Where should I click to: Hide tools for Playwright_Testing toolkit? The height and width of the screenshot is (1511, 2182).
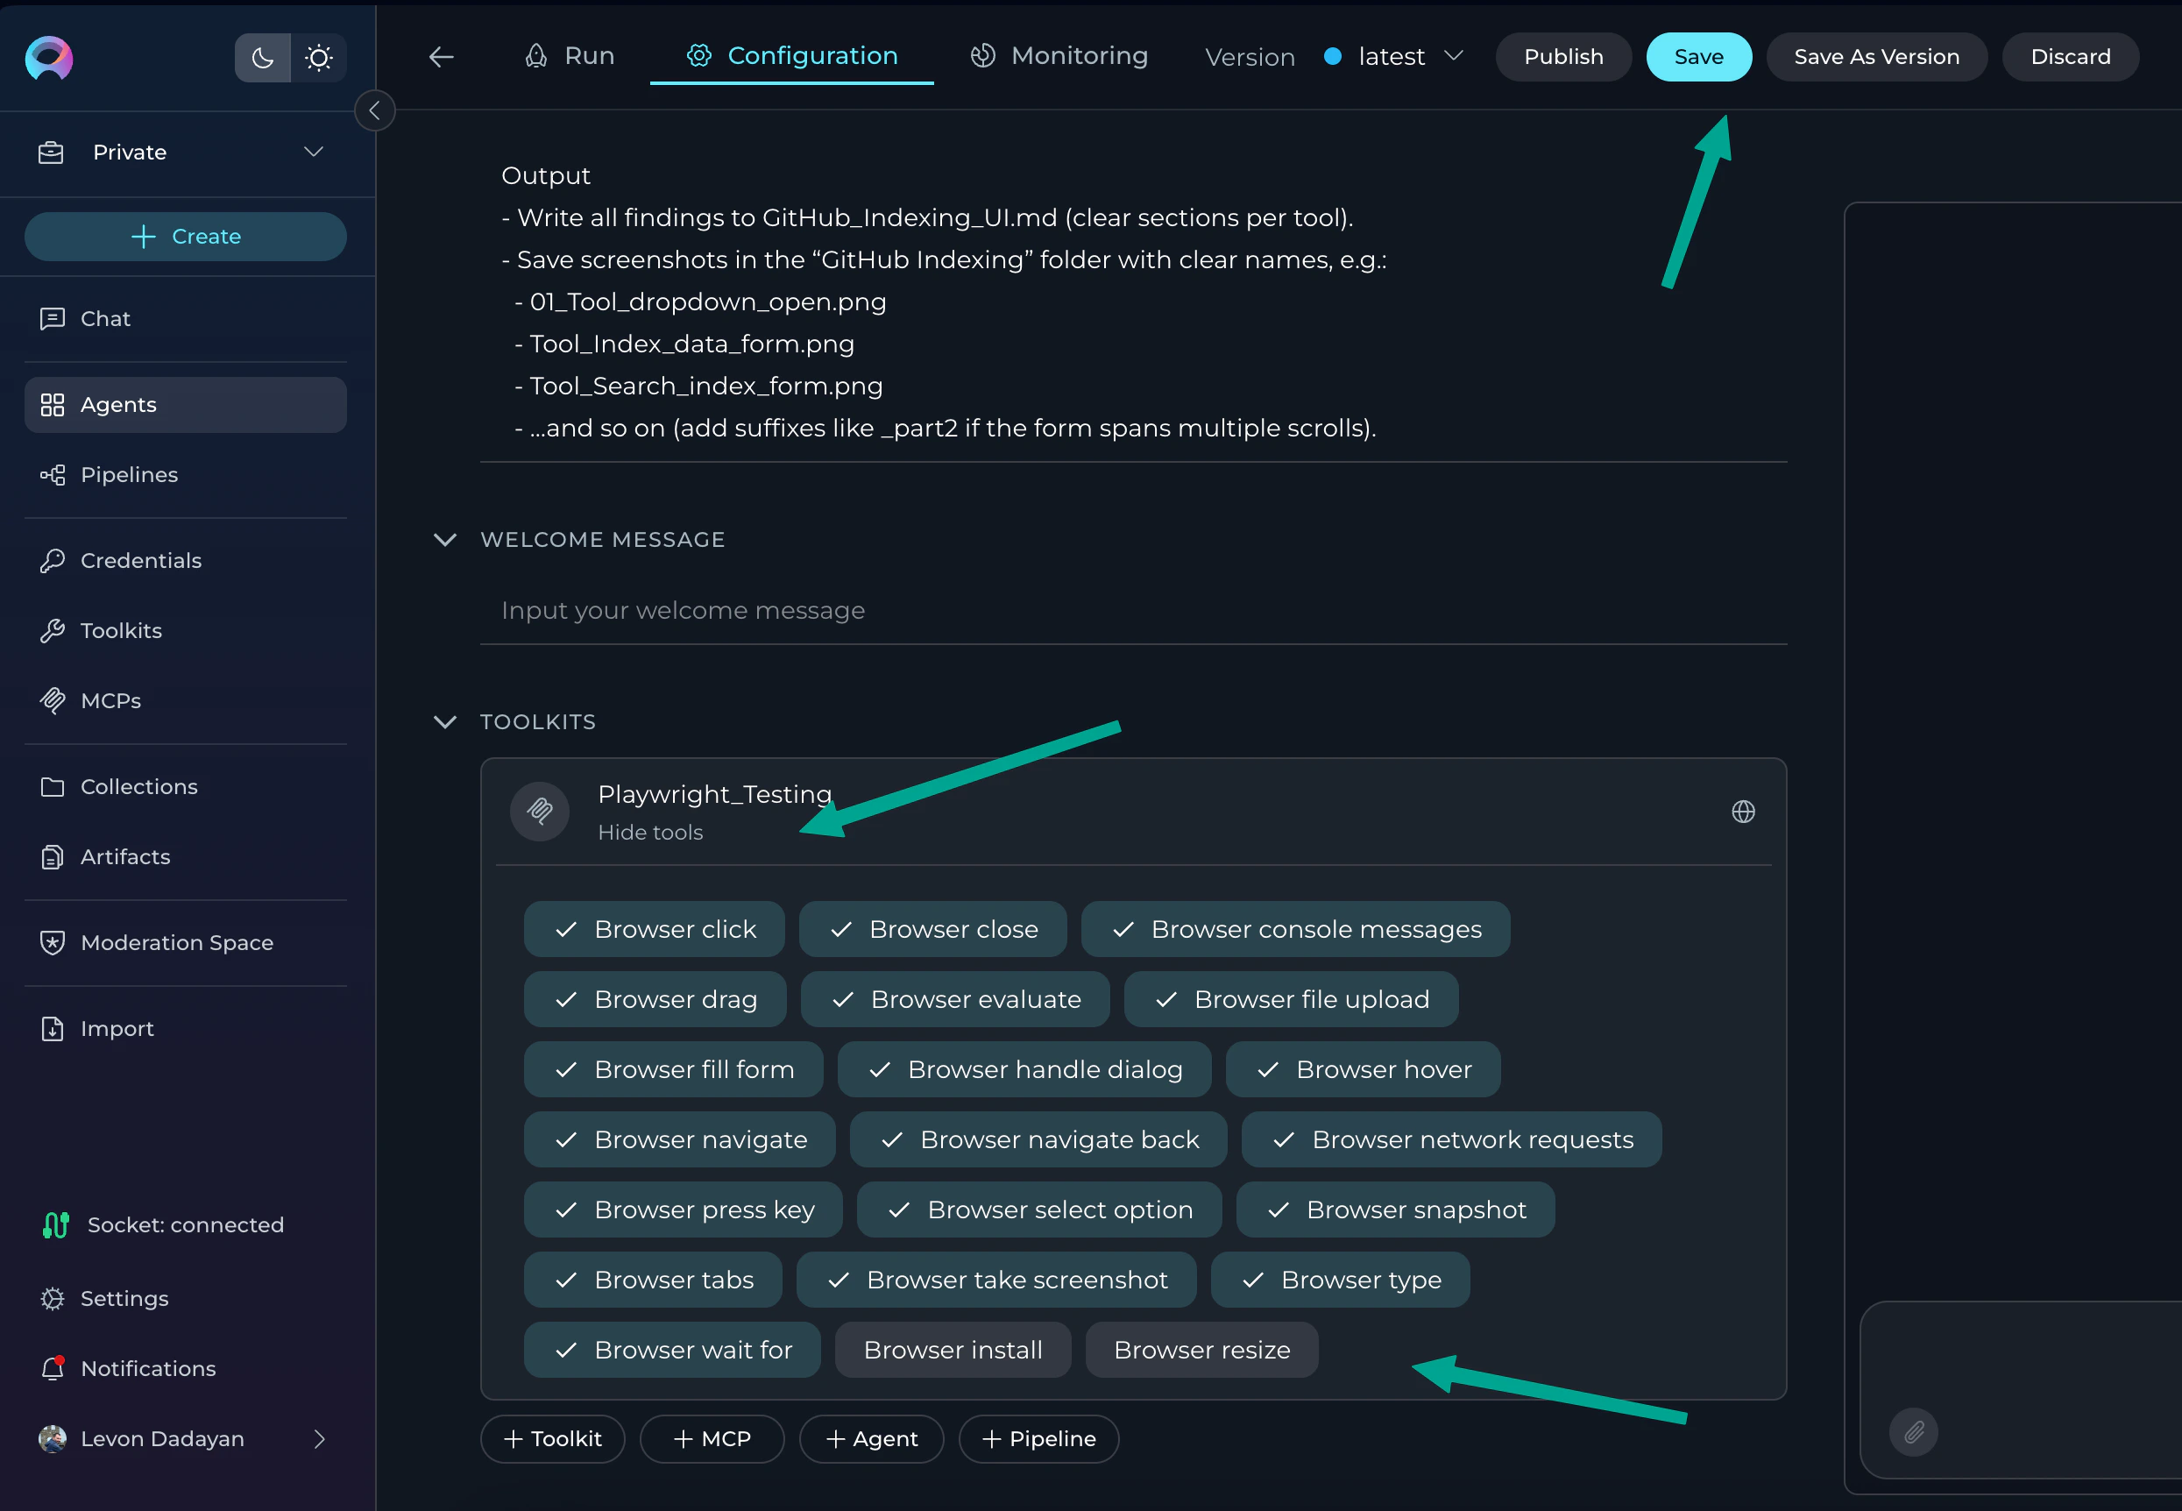click(x=650, y=832)
